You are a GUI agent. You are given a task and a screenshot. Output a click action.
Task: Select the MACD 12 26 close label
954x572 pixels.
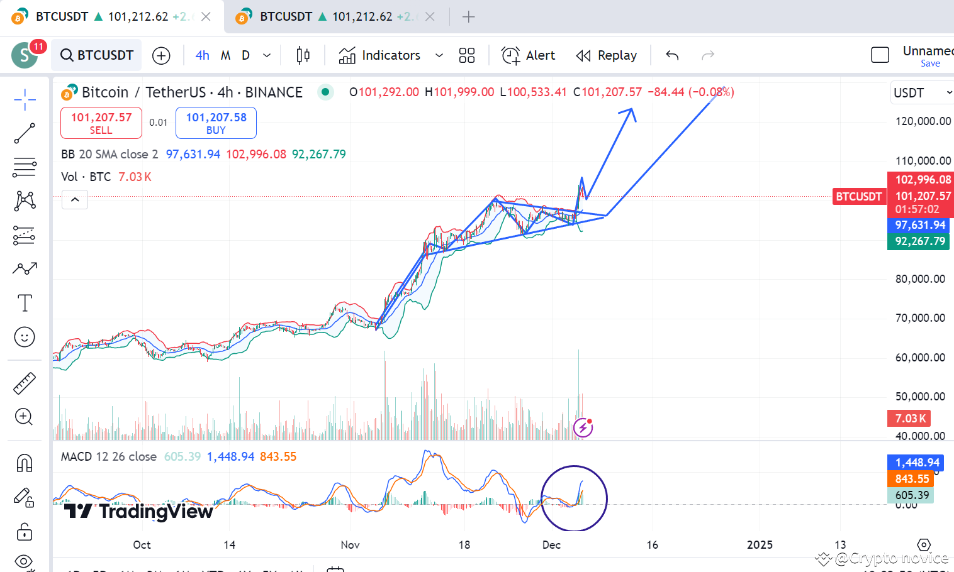point(109,456)
